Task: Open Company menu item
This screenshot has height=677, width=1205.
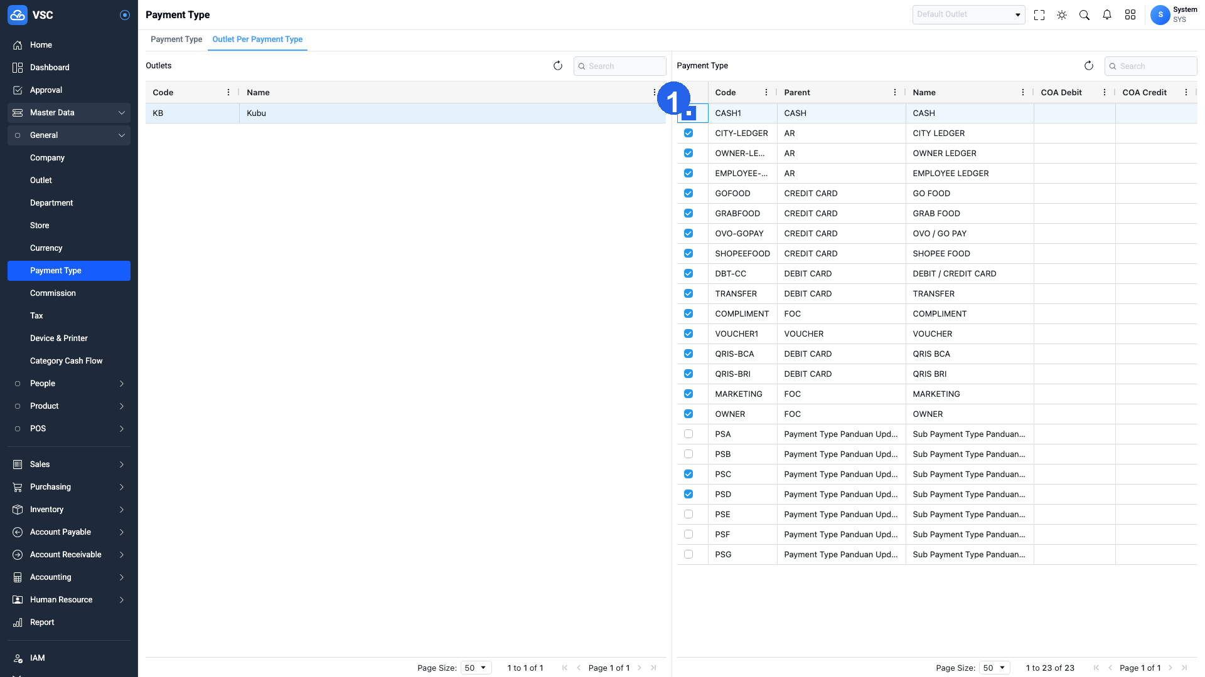Action: 69,158
